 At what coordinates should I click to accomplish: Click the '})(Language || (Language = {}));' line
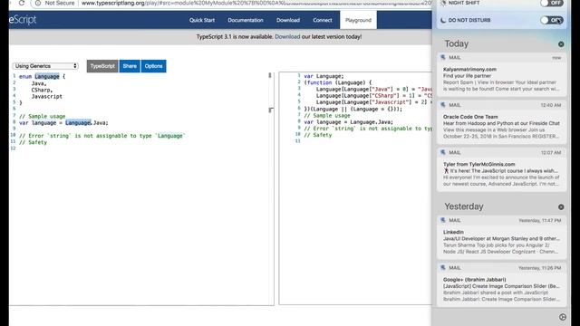click(x=353, y=109)
